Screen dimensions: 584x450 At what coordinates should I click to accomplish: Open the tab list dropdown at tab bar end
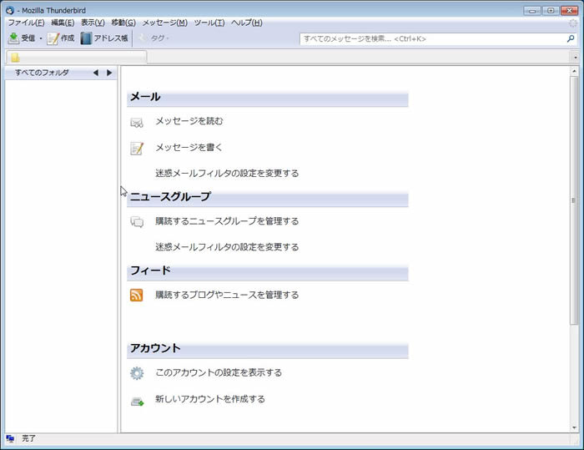click(576, 58)
